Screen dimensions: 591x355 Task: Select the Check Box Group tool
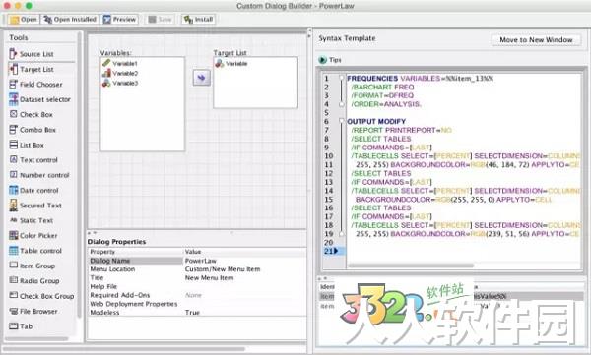click(x=41, y=296)
